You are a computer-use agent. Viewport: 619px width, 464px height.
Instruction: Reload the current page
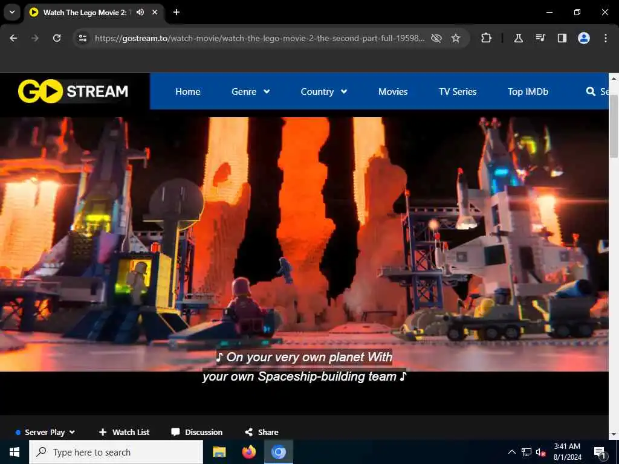tap(57, 38)
